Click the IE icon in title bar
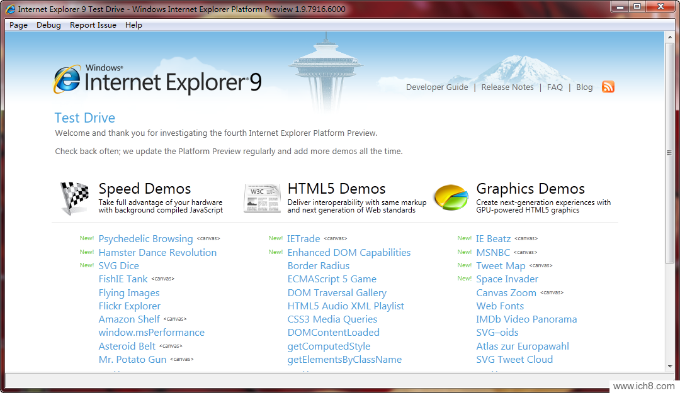 [x=11, y=9]
